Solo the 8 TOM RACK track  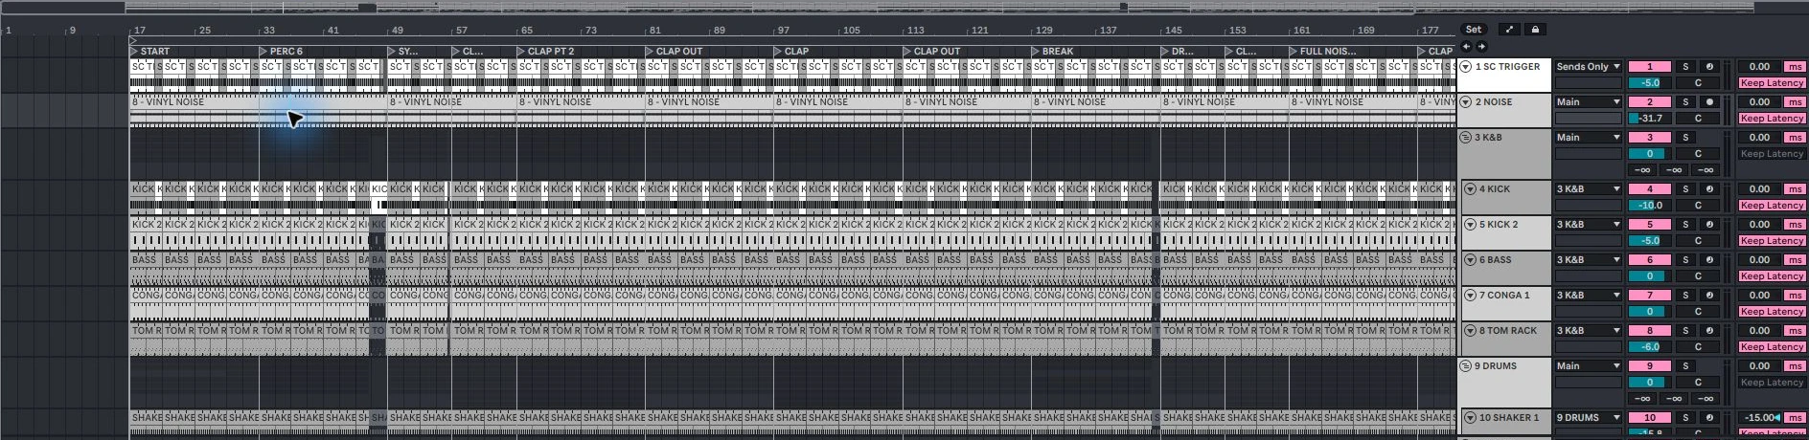click(x=1685, y=331)
